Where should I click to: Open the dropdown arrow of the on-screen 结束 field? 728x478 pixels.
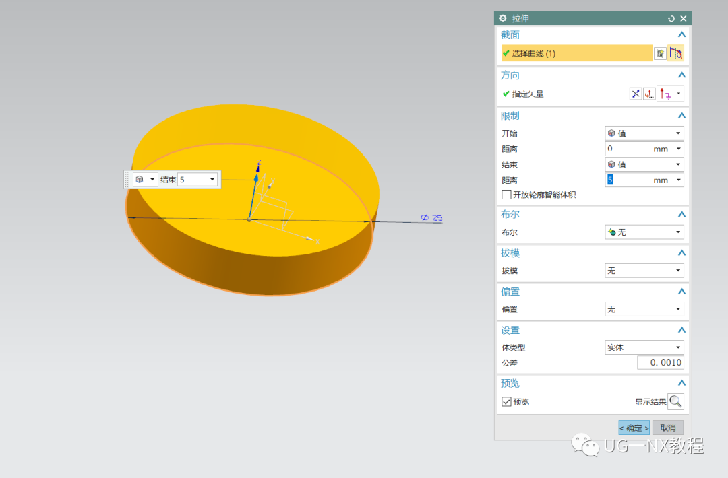tap(212, 180)
